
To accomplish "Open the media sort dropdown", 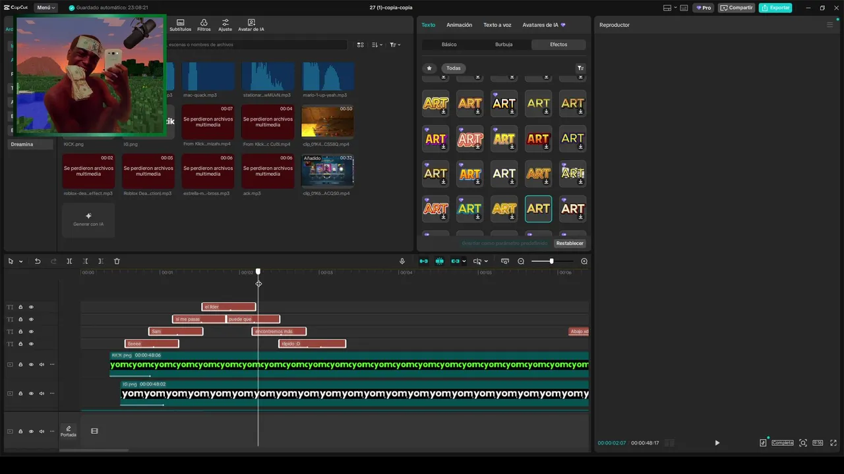I will click(x=377, y=45).
